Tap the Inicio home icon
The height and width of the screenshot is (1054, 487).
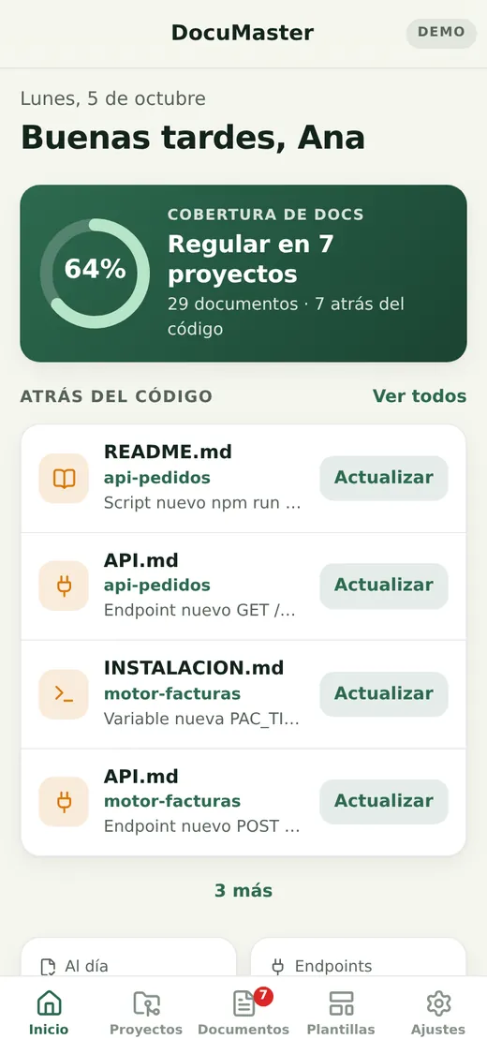click(x=49, y=1003)
